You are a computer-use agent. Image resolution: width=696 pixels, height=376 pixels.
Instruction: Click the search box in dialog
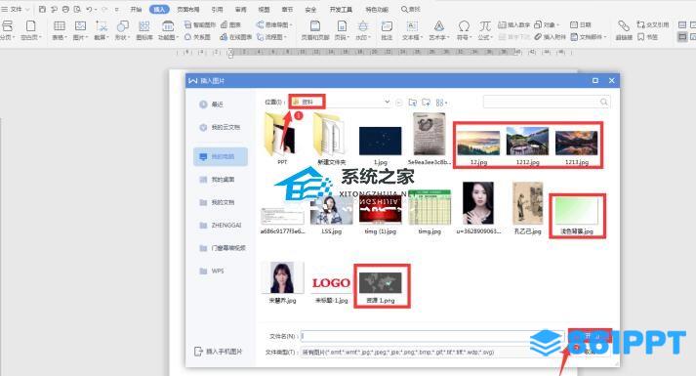(x=547, y=103)
